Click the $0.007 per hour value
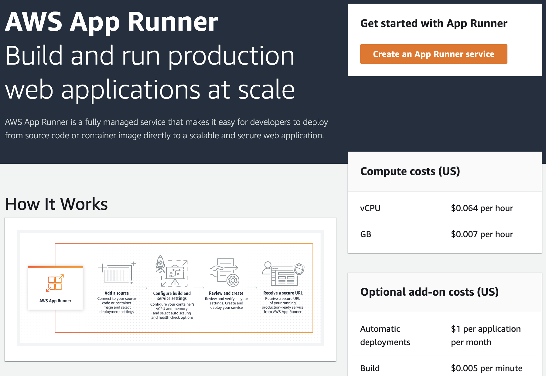The width and height of the screenshot is (546, 376). [x=482, y=234]
